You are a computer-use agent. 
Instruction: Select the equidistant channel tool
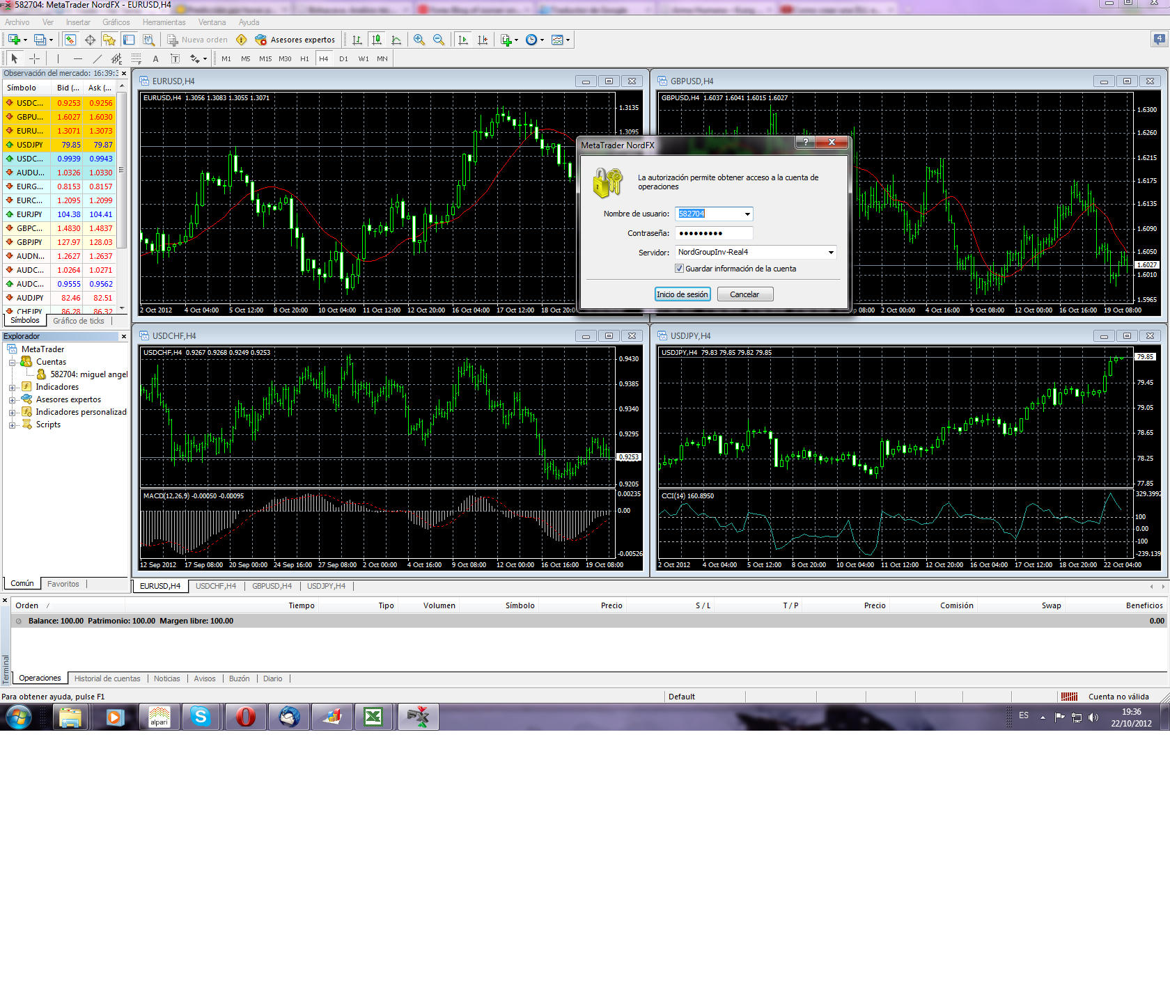pyautogui.click(x=116, y=58)
